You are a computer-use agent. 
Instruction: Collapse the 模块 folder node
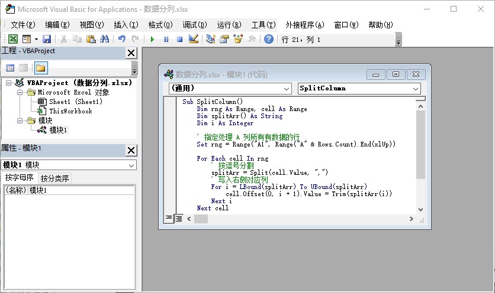tap(20, 121)
